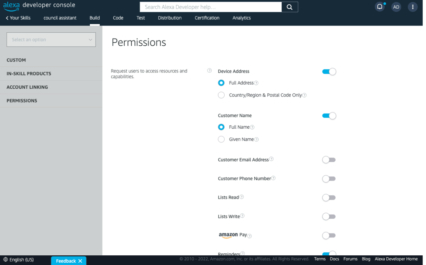Click help icon beside Postal Code Only
426x265 pixels.
pyautogui.click(x=304, y=95)
